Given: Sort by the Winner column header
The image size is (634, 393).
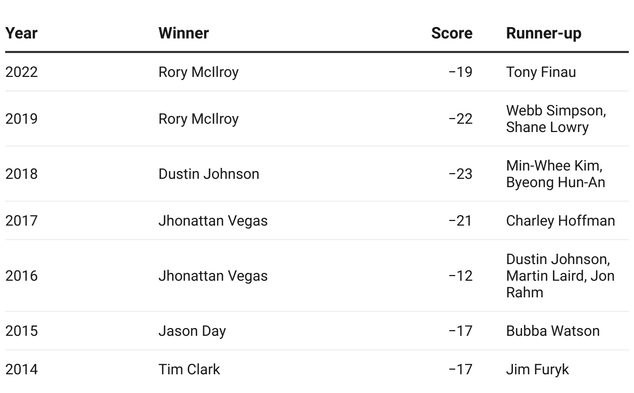Looking at the screenshot, I should pyautogui.click(x=183, y=33).
